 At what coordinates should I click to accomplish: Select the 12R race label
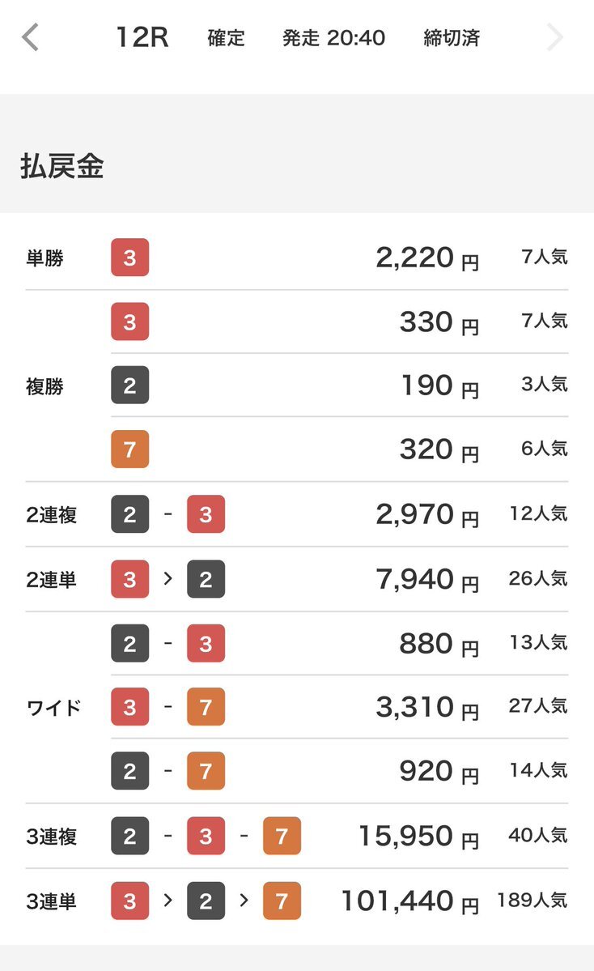tap(142, 37)
